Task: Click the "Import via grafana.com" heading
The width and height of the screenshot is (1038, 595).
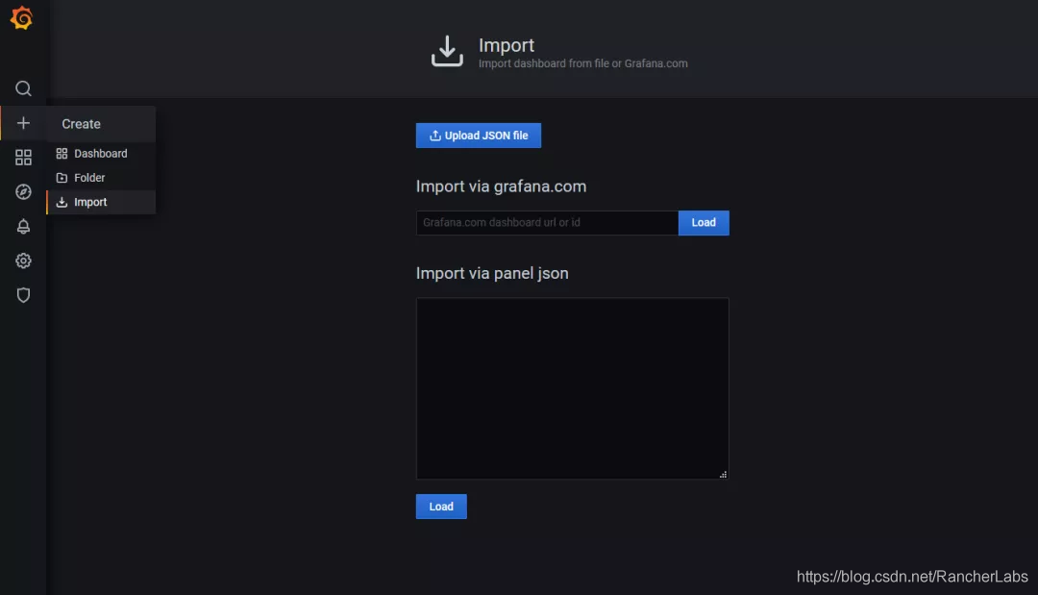Action: [501, 186]
